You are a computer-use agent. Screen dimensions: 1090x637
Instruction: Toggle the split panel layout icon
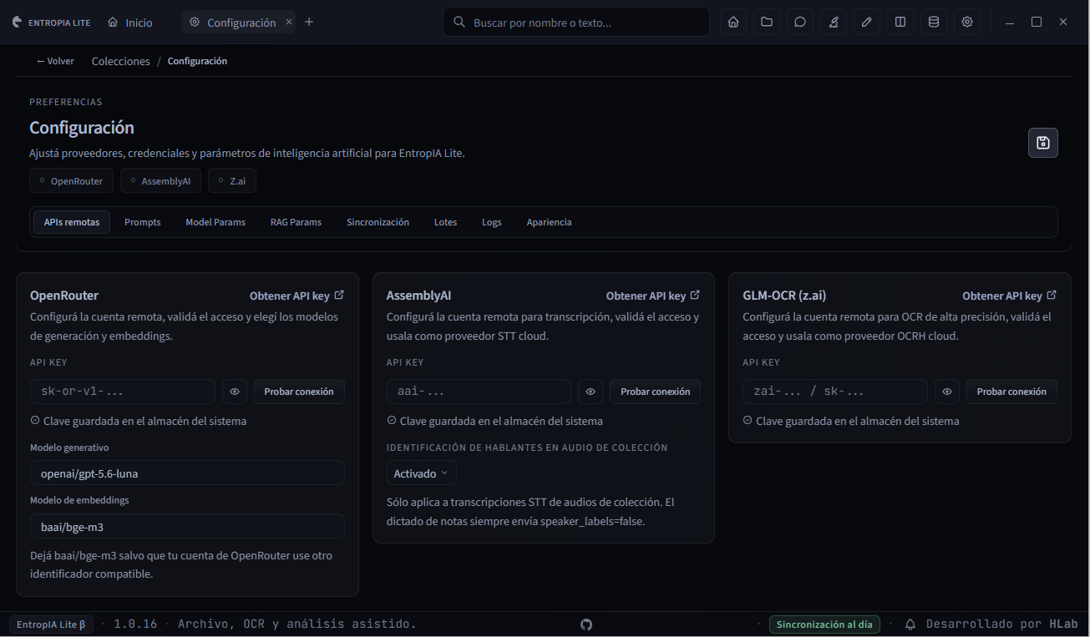point(900,23)
